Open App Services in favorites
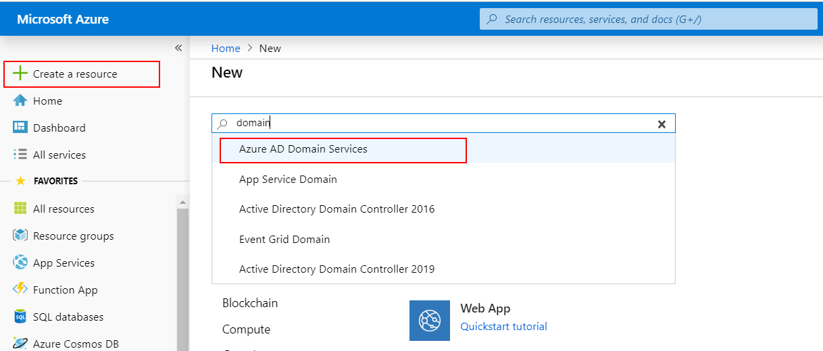 pos(64,263)
